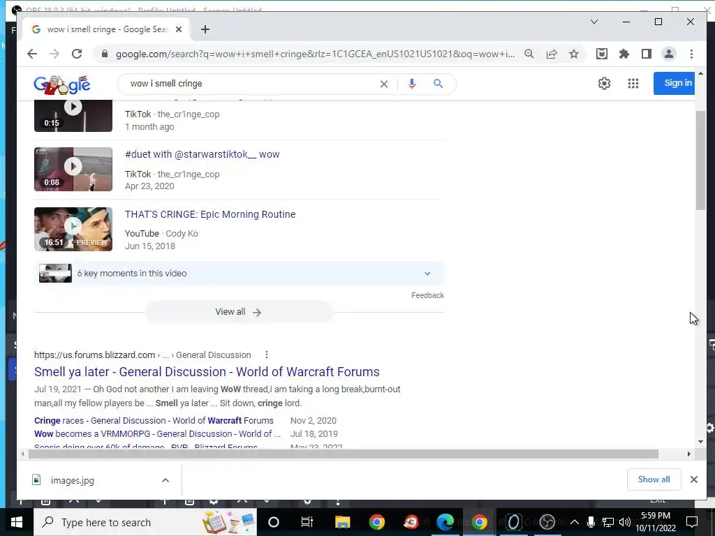Click the horizontal scrollbar thumb
The width and height of the screenshot is (715, 536).
(x=344, y=454)
